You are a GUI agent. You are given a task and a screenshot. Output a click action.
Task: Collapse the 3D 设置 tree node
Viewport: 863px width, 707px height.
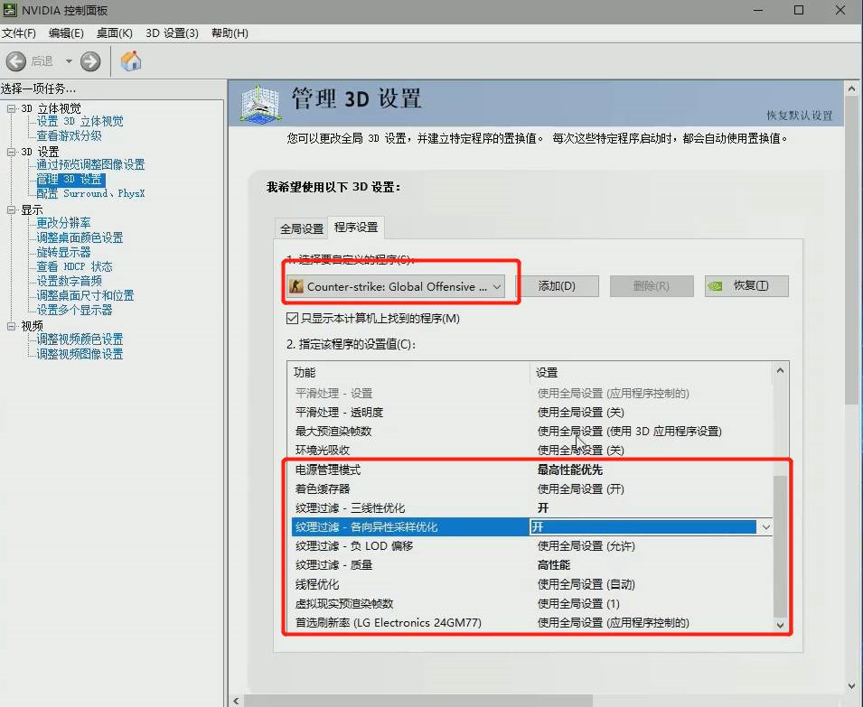[x=11, y=151]
